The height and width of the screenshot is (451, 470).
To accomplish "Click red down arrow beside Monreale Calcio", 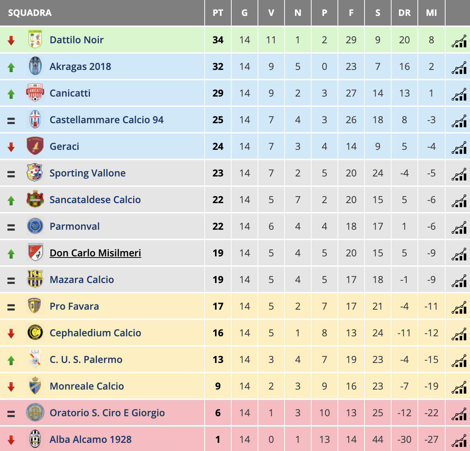I will click(x=11, y=387).
